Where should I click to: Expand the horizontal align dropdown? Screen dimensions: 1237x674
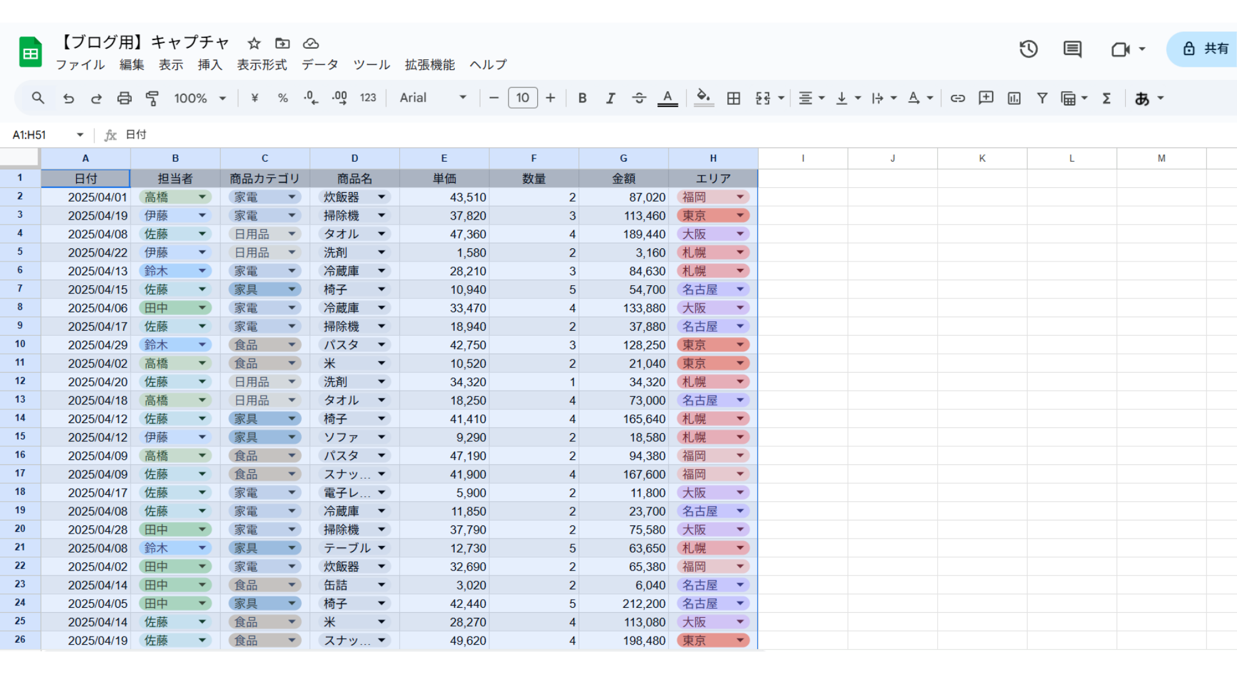pos(822,98)
